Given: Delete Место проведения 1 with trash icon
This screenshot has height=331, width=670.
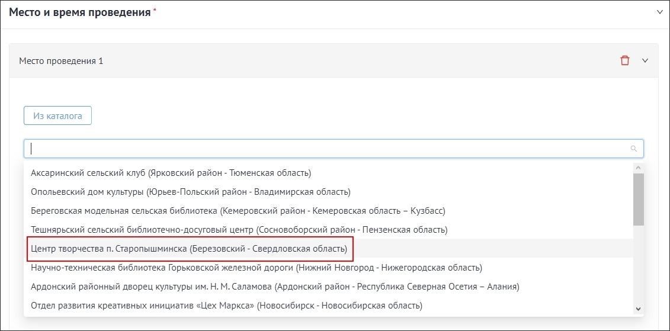Looking at the screenshot, I should pyautogui.click(x=624, y=60).
